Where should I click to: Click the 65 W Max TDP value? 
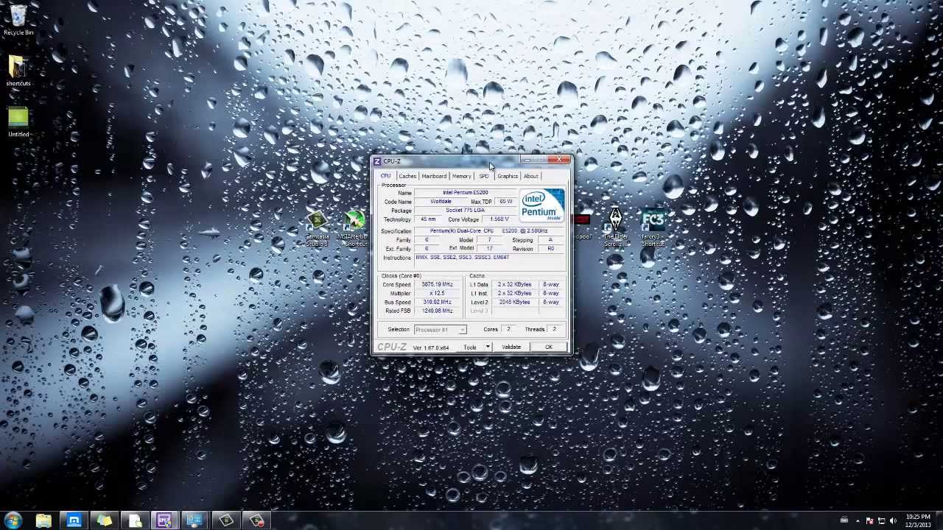pos(505,202)
